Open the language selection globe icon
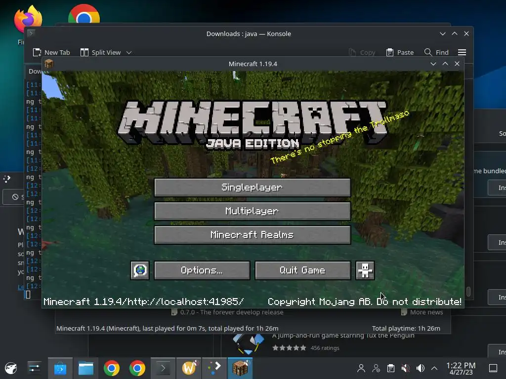506x379 pixels. point(140,270)
